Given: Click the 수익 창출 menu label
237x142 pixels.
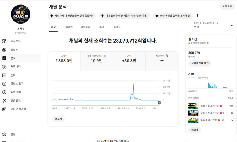Looking at the screenshot, I should (x=16, y=92).
